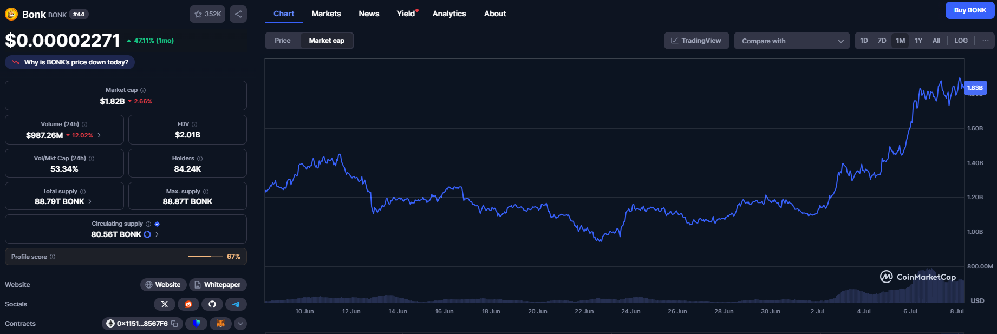Open the Vol/Mkt Cap (24h) info icon
The image size is (997, 334).
click(92, 159)
